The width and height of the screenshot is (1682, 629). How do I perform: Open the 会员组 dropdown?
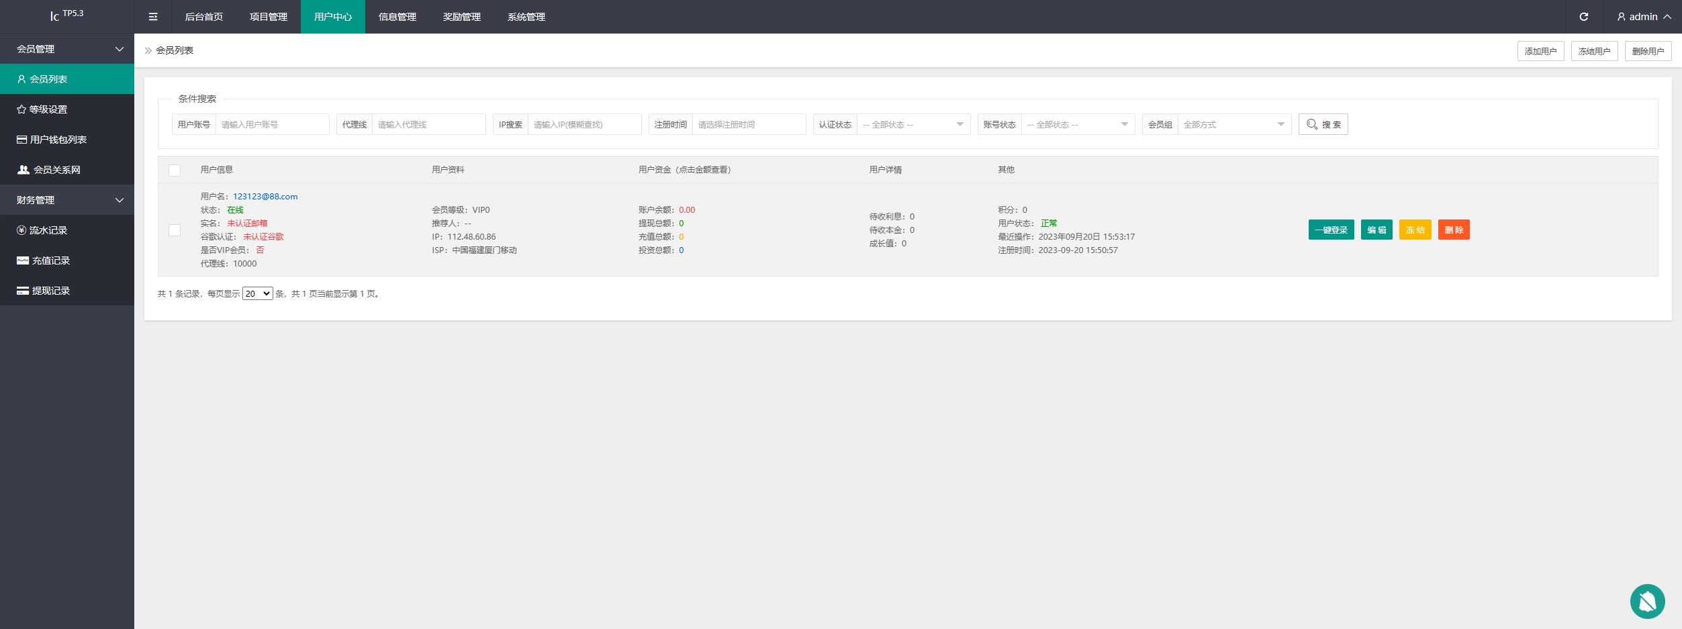(x=1233, y=125)
